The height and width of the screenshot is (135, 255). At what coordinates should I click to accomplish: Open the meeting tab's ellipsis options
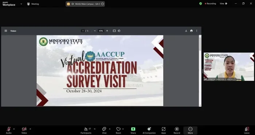pos(102,4)
